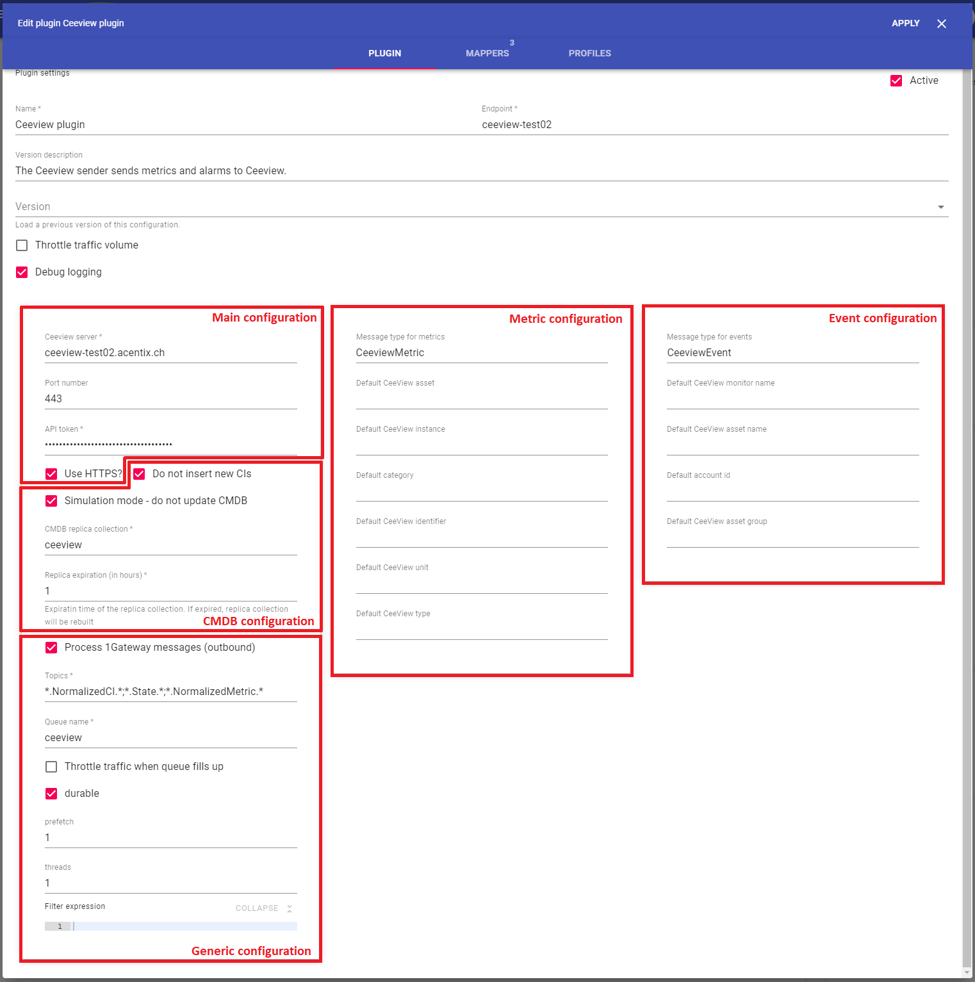Enable Throttle traffic when queue fills up

(x=52, y=767)
